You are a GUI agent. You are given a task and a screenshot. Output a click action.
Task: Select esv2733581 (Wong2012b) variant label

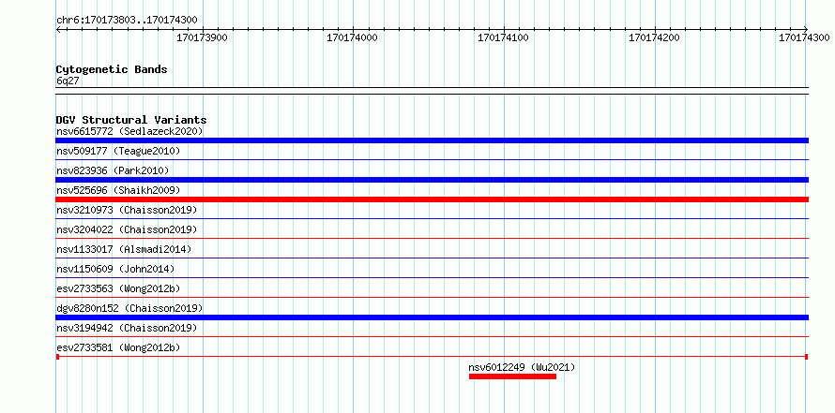tap(118, 347)
